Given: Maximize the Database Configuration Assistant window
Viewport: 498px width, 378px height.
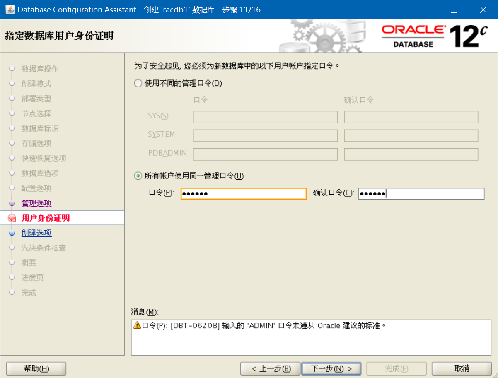Looking at the screenshot, I should (x=454, y=10).
